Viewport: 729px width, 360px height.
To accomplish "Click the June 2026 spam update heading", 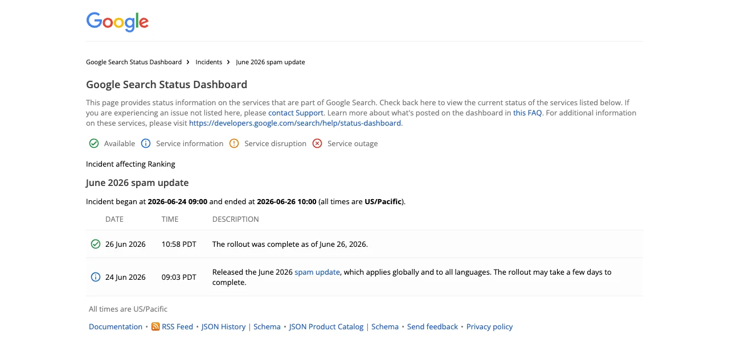I will click(x=137, y=183).
